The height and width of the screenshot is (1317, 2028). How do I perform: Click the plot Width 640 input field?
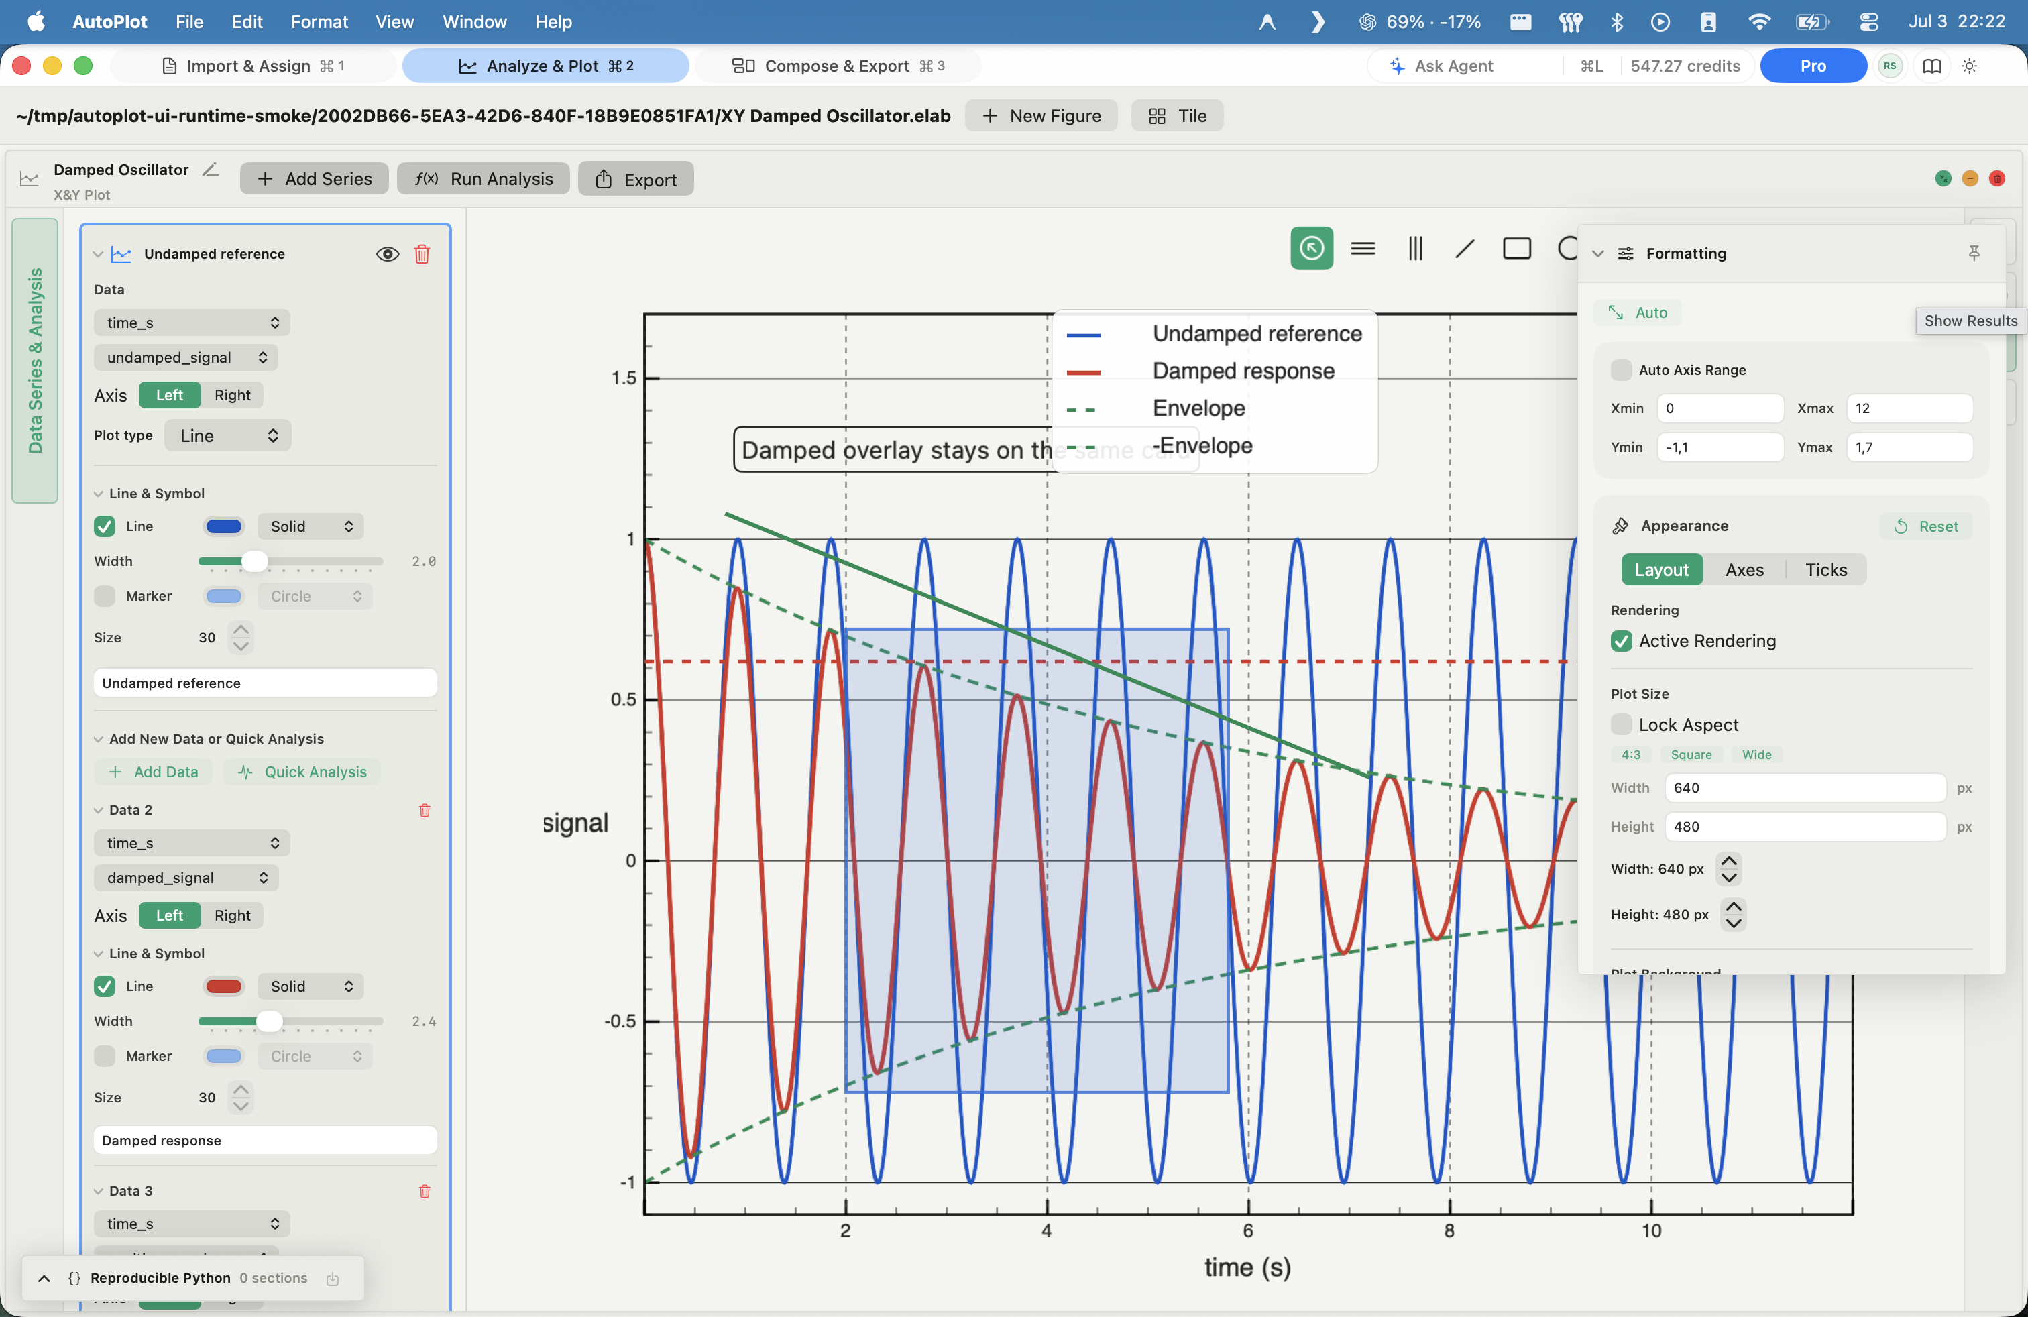pyautogui.click(x=1805, y=787)
